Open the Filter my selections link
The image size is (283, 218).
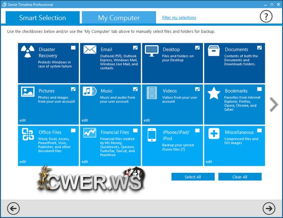coord(179,18)
